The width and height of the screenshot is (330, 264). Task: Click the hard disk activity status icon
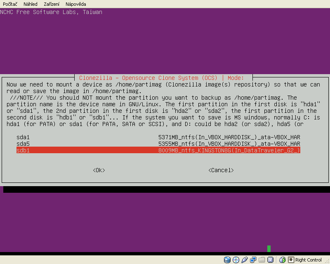coord(227,260)
